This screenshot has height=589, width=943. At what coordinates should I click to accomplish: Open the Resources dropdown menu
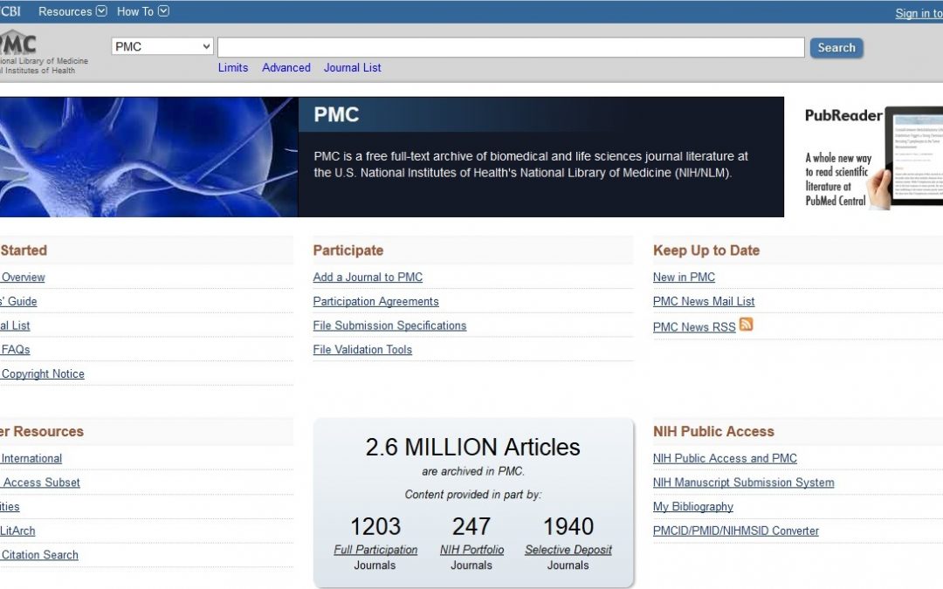tap(72, 11)
